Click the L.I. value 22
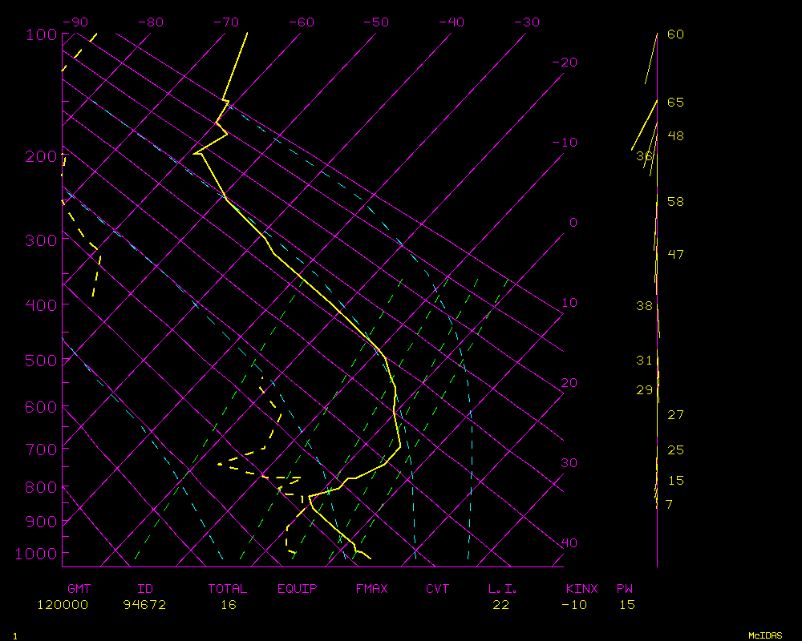 500,605
